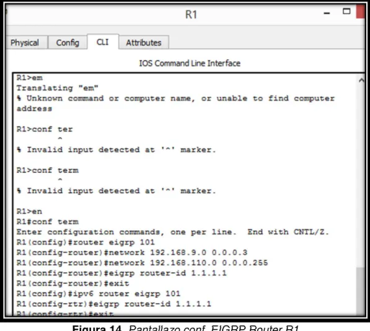Click the 'network 192.168.9.0 0.0.0.3' line
Image resolution: width=370 pixels, height=331 pixels.
pyautogui.click(x=132, y=253)
